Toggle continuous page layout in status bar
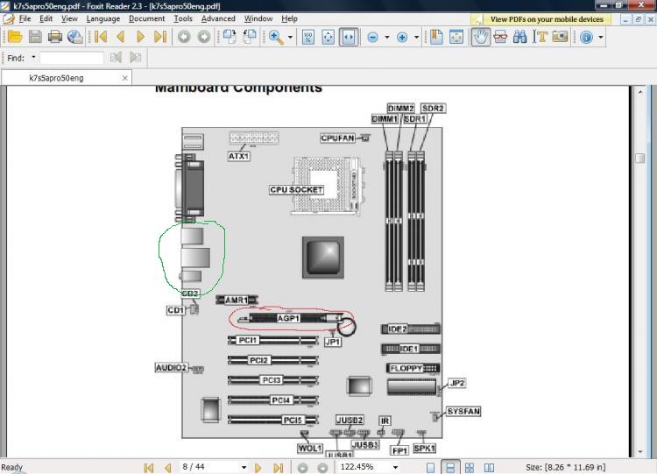 [x=450, y=467]
